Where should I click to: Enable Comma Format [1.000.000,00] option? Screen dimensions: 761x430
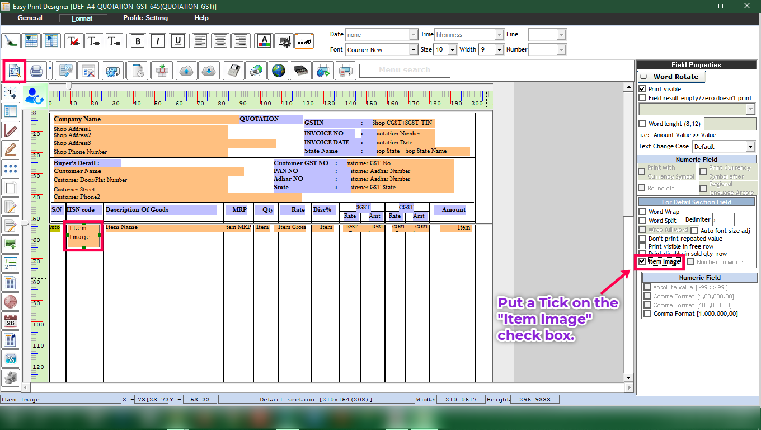(647, 314)
